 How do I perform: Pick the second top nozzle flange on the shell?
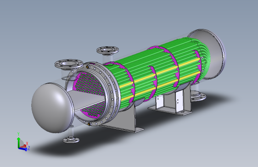(x=107, y=50)
